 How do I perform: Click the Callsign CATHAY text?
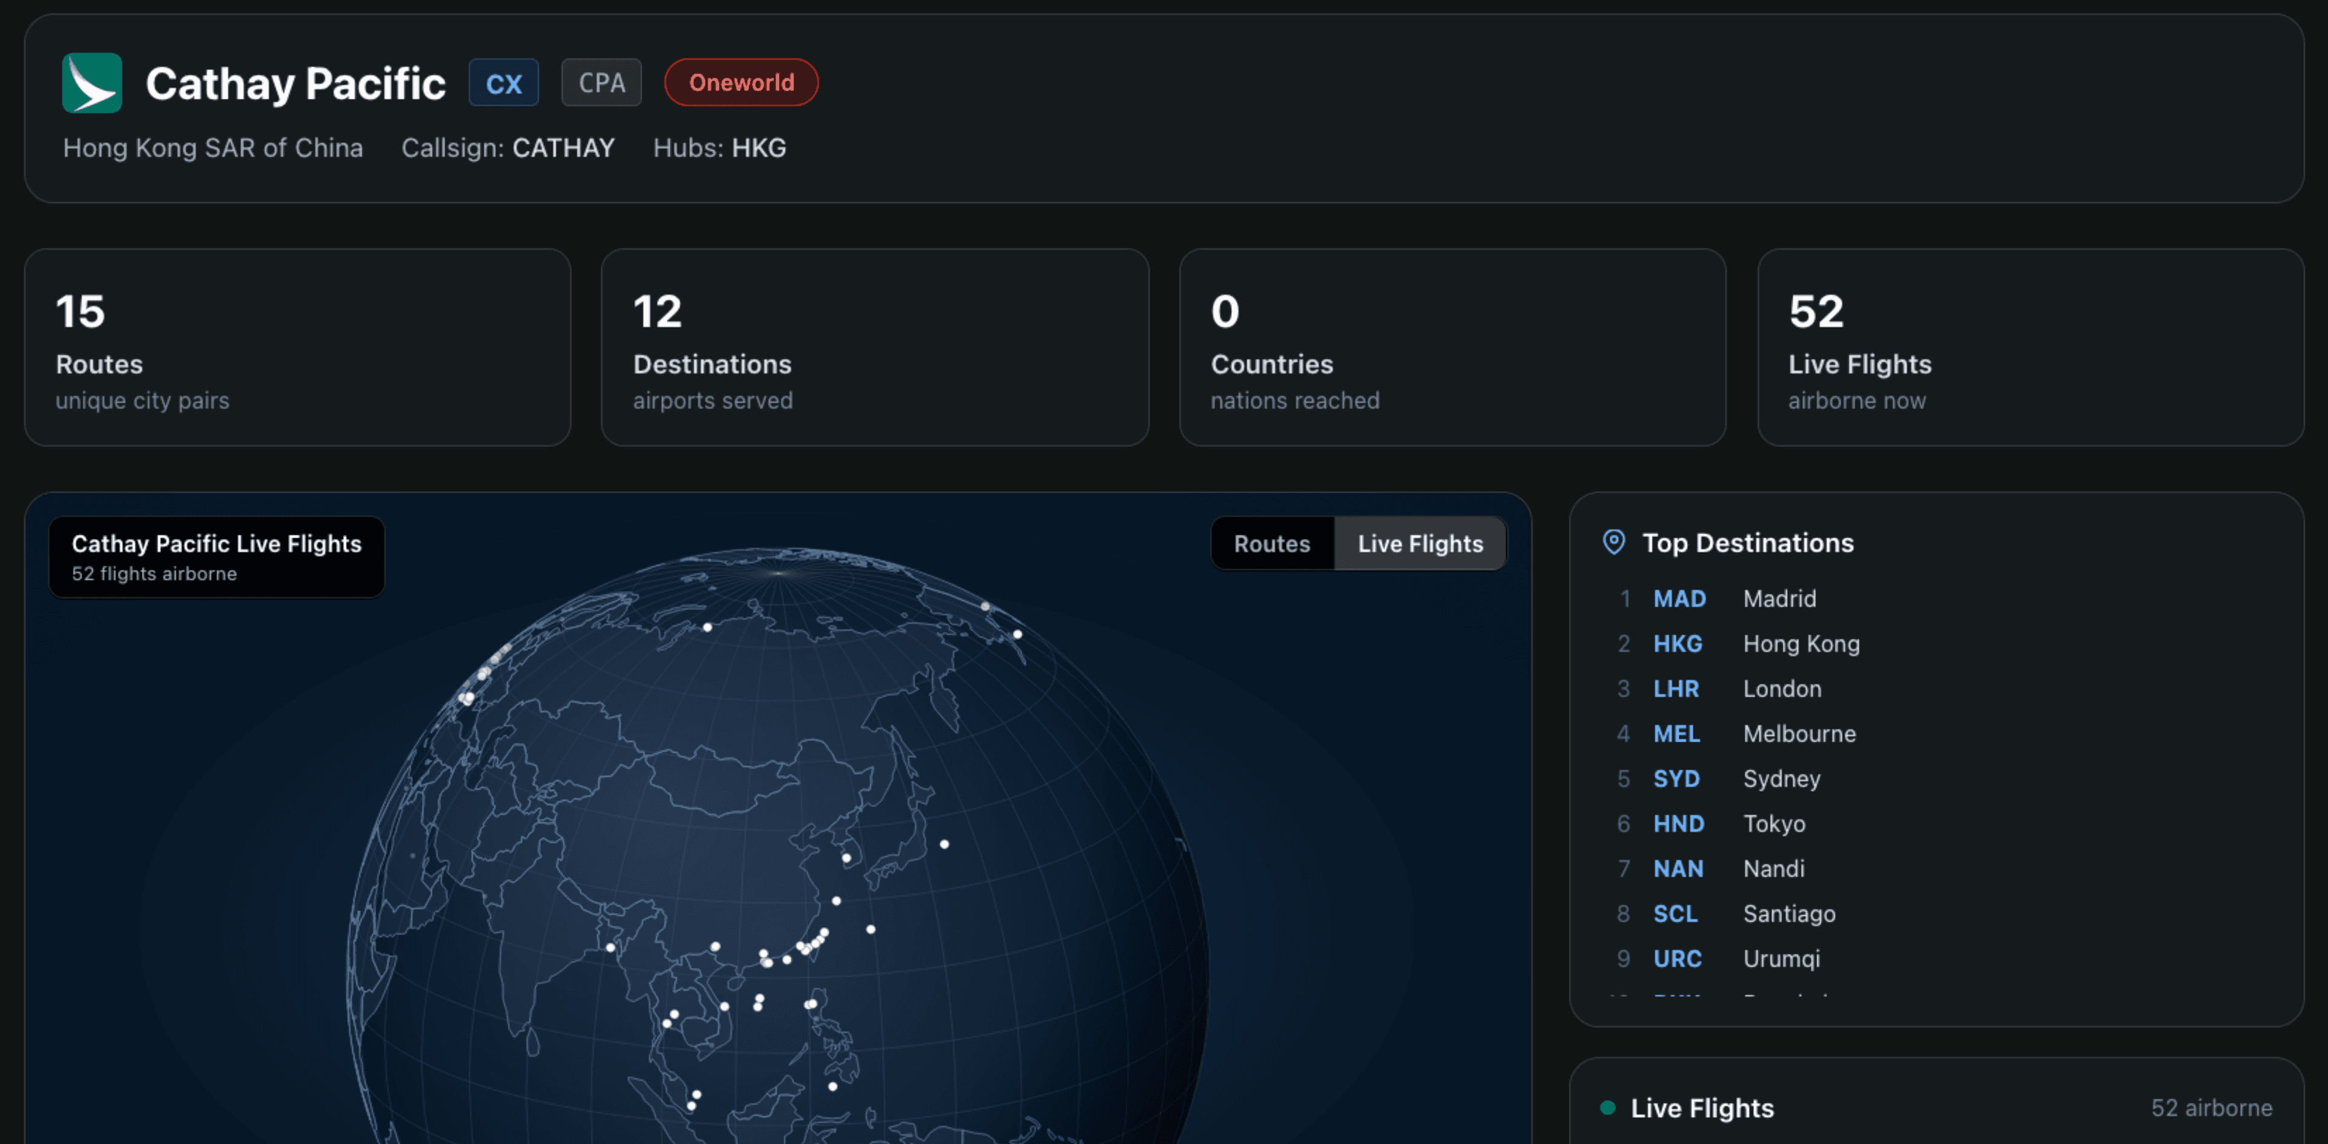coord(508,147)
